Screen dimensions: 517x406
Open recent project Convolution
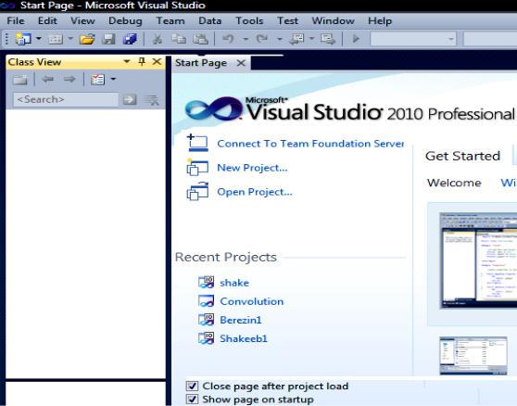tap(252, 301)
